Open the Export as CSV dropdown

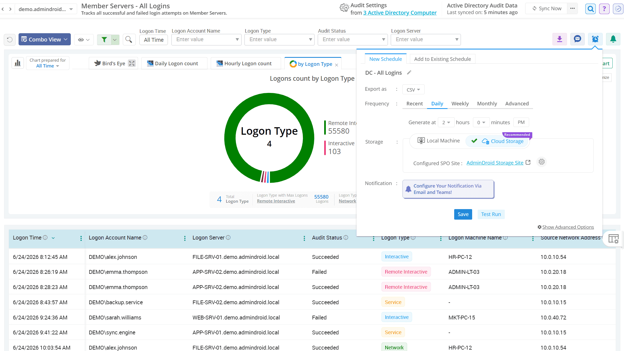click(413, 90)
